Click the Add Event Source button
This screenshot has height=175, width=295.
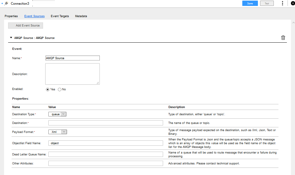click(26, 26)
